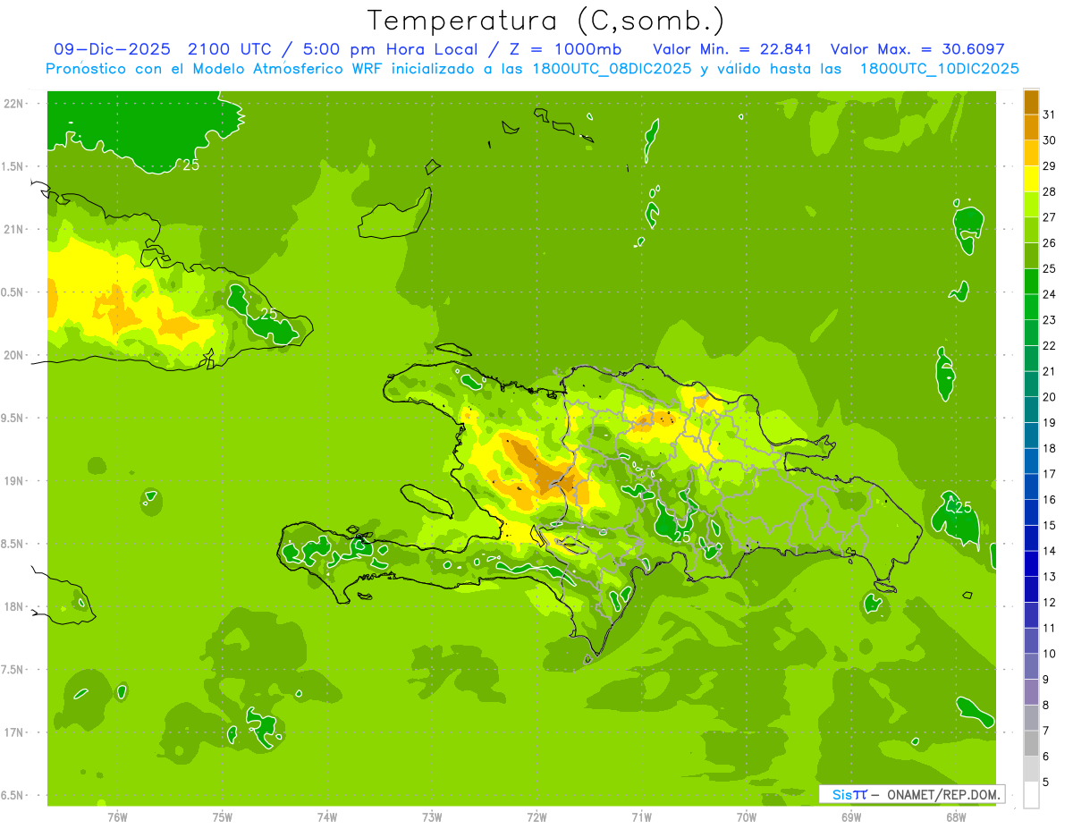
Task: Click the "70W" longitude axis label
Action: [747, 816]
